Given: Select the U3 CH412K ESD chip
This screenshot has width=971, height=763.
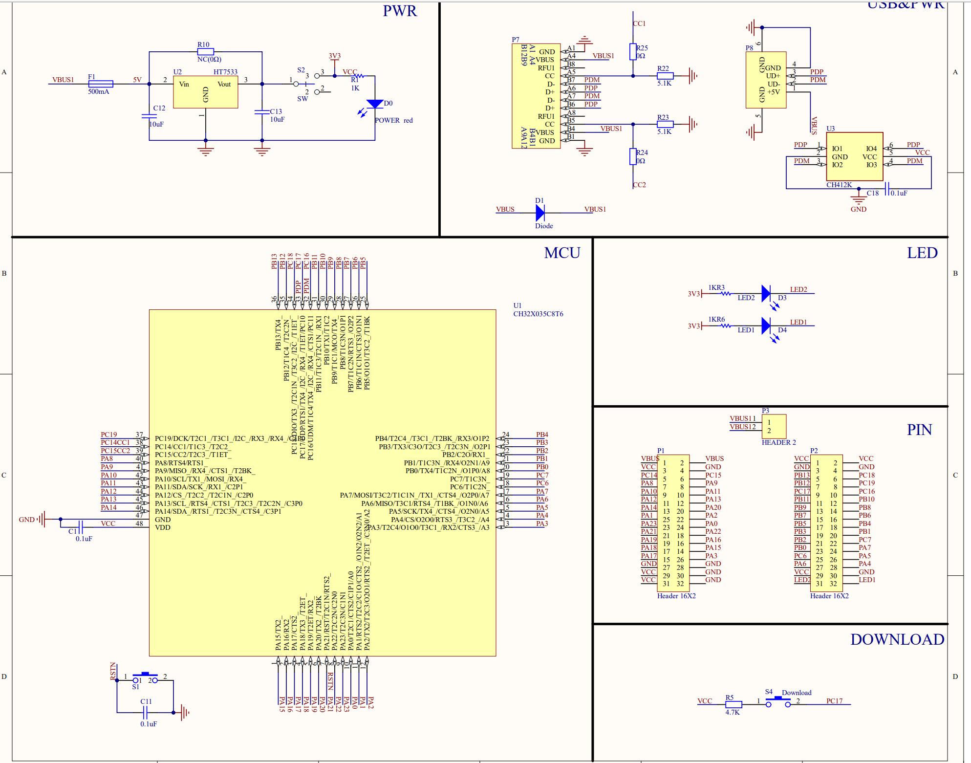Looking at the screenshot, I should (x=854, y=157).
